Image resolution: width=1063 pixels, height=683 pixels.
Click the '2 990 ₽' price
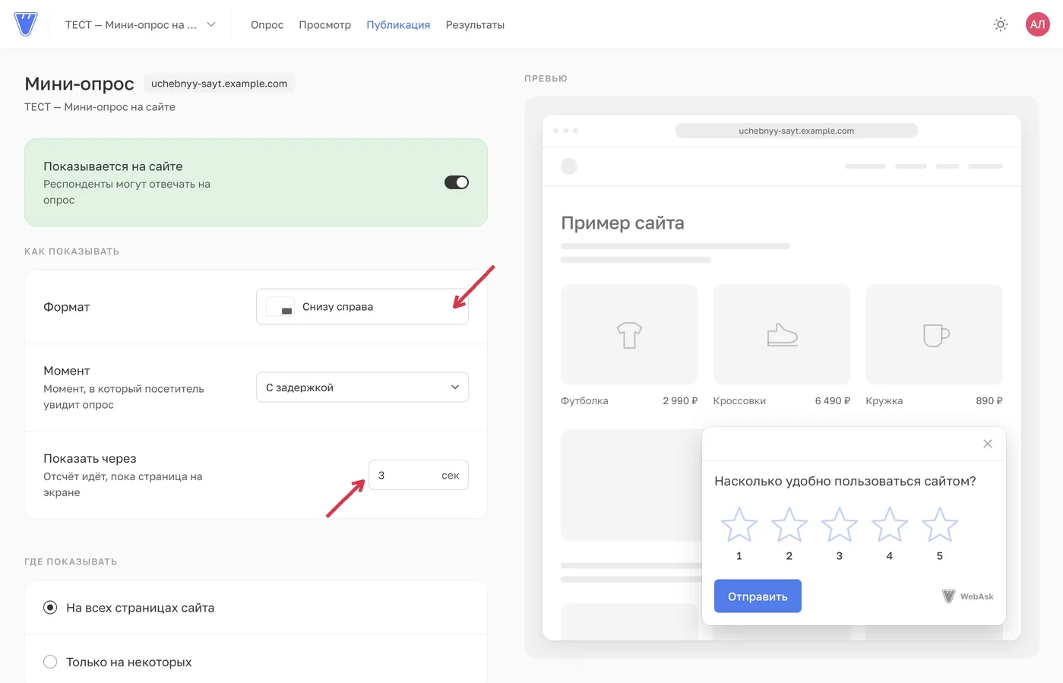tap(679, 401)
